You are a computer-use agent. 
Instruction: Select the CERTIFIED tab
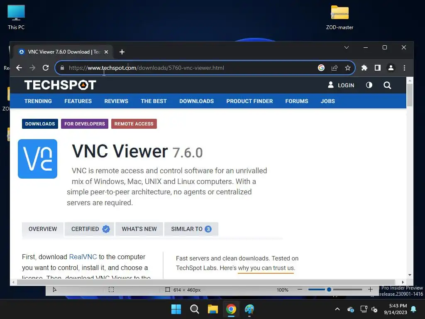click(89, 229)
